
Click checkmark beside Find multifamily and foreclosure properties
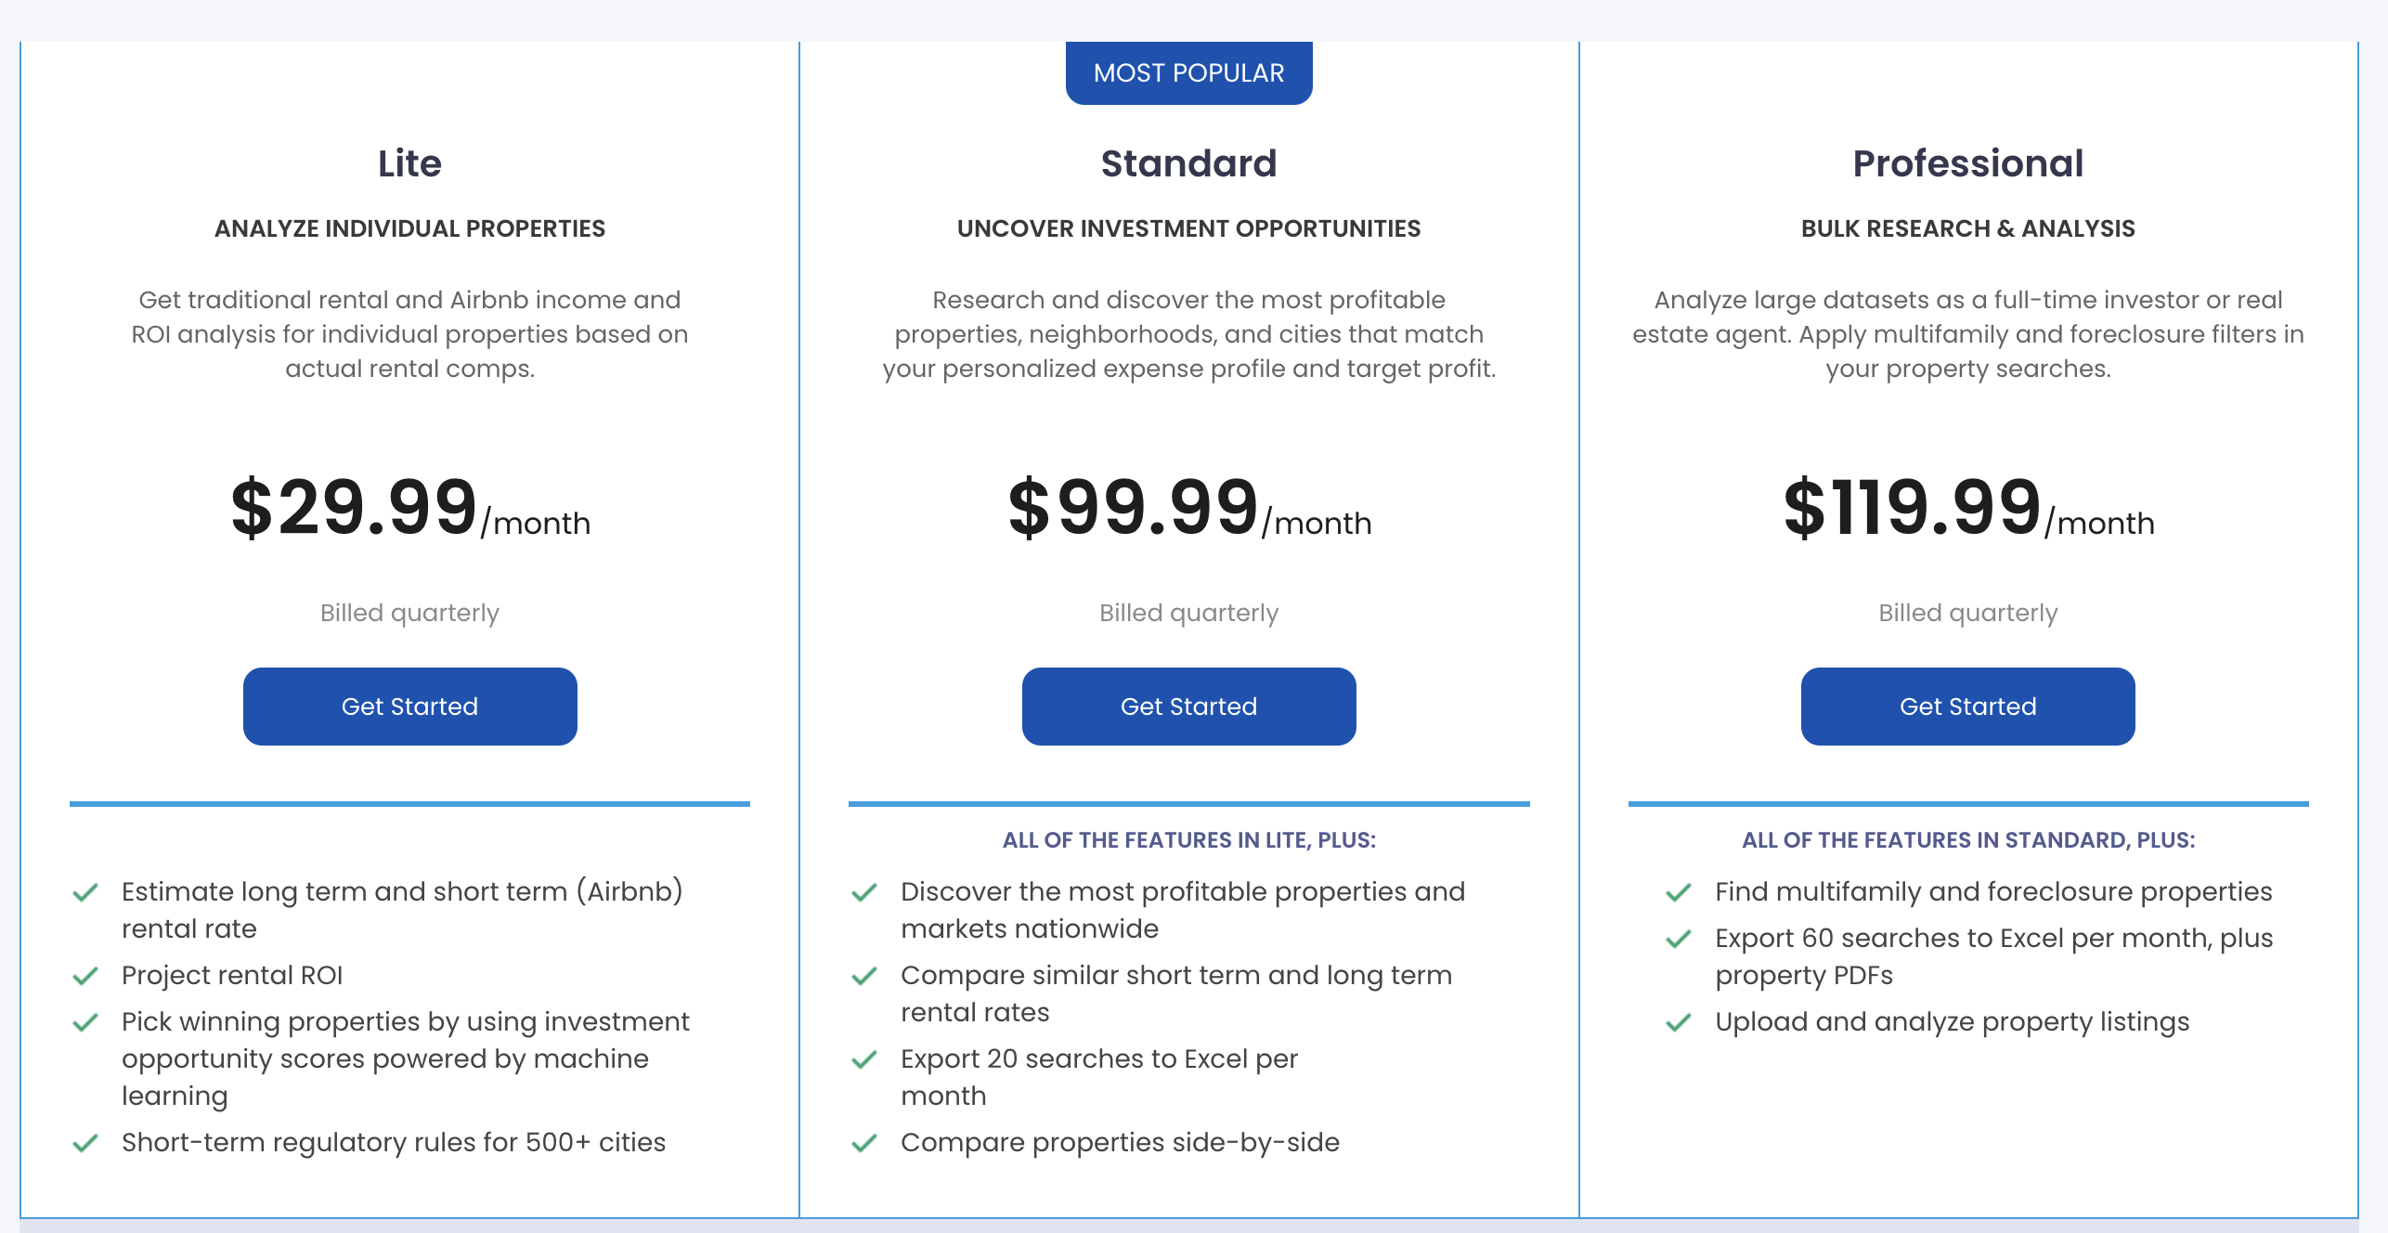click(x=1679, y=892)
